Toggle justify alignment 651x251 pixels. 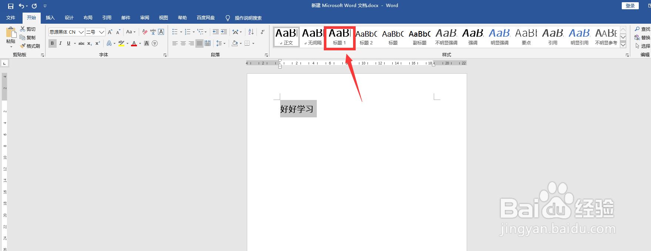pyautogui.click(x=199, y=43)
